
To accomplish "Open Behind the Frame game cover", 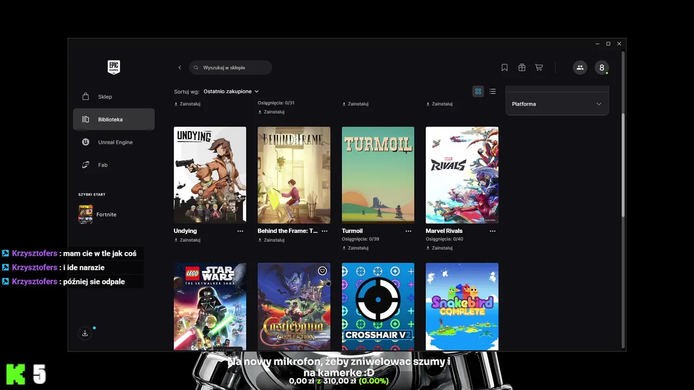I will coord(294,175).
